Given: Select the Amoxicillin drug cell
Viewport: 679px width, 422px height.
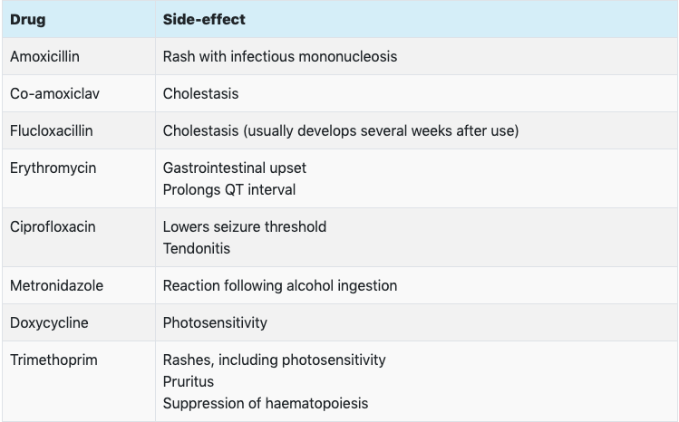Looking at the screenshot, I should pyautogui.click(x=44, y=56).
